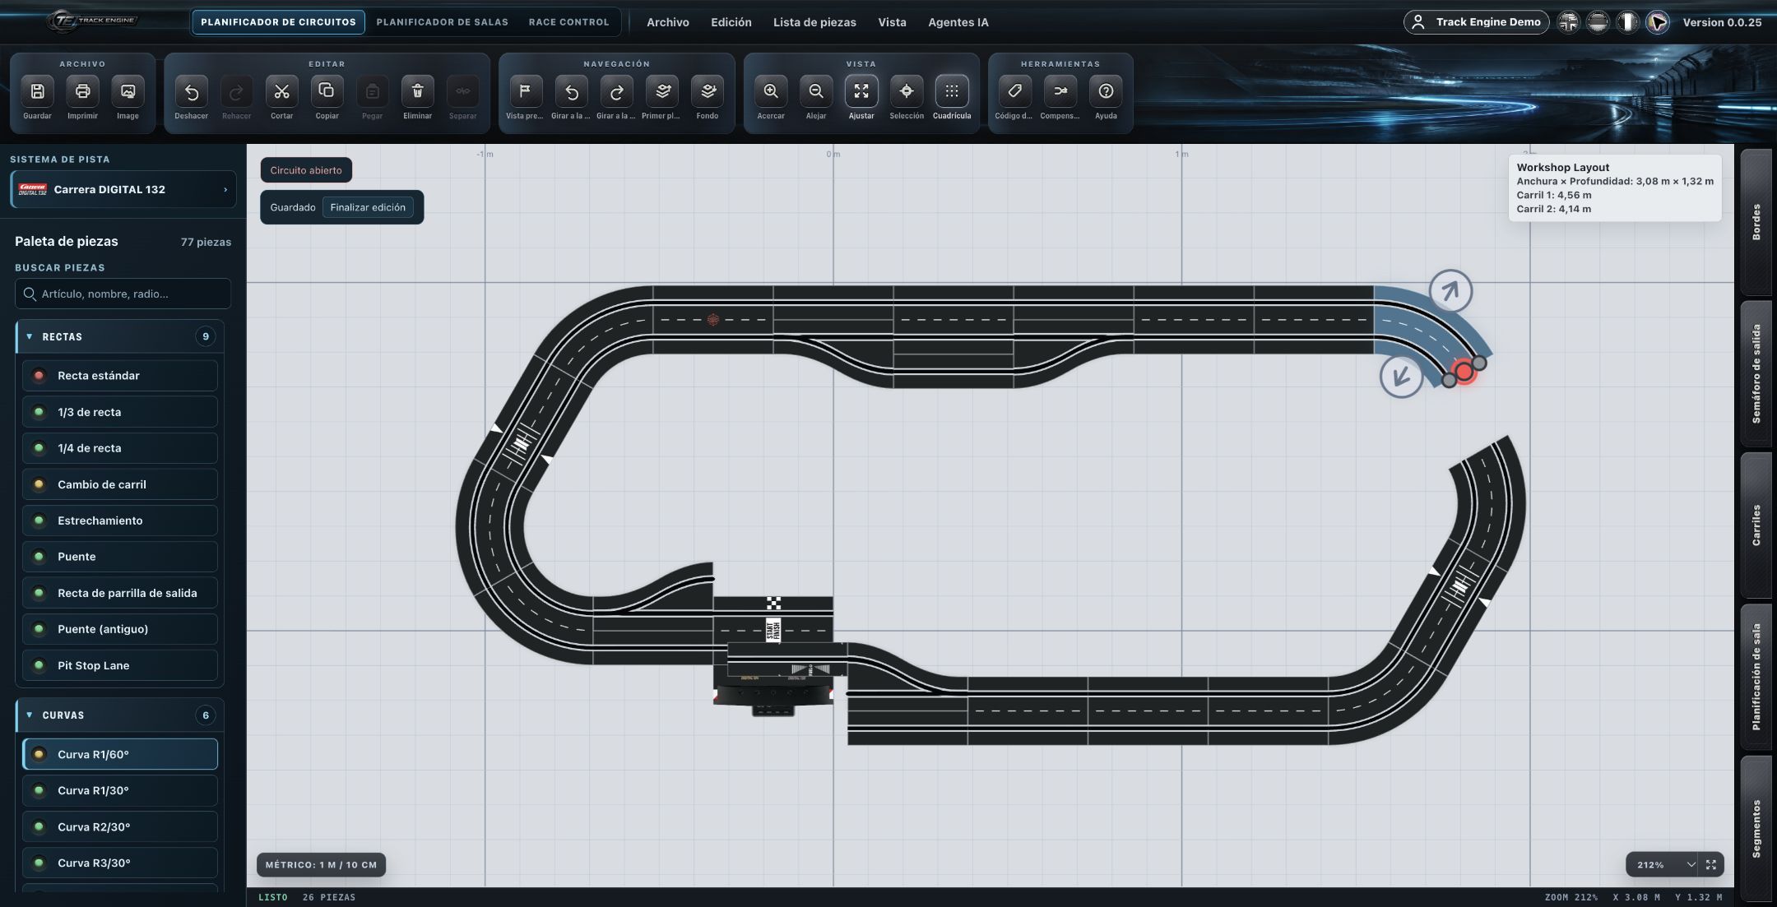Screen dimensions: 1777x907
Task: Select Curva R2/30° piece
Action: 120,826
